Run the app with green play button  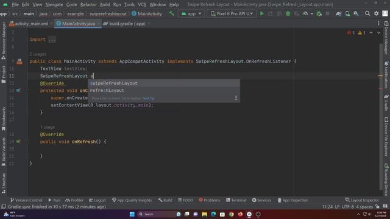pos(261,13)
